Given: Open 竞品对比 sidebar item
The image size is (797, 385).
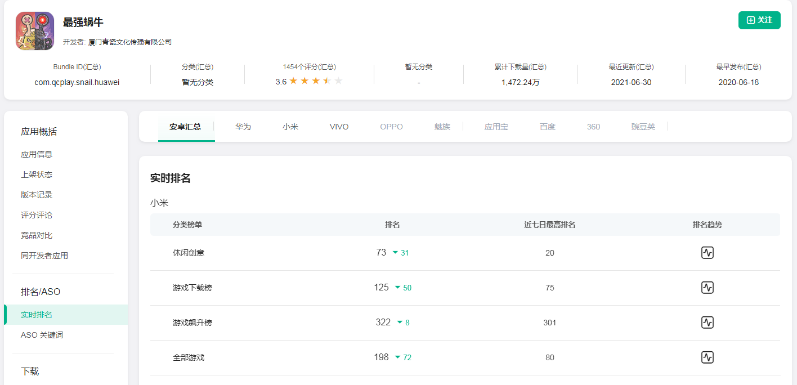Looking at the screenshot, I should [37, 235].
